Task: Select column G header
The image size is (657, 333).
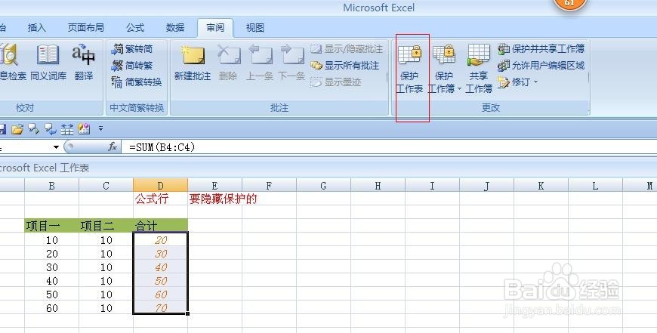Action: (x=323, y=186)
